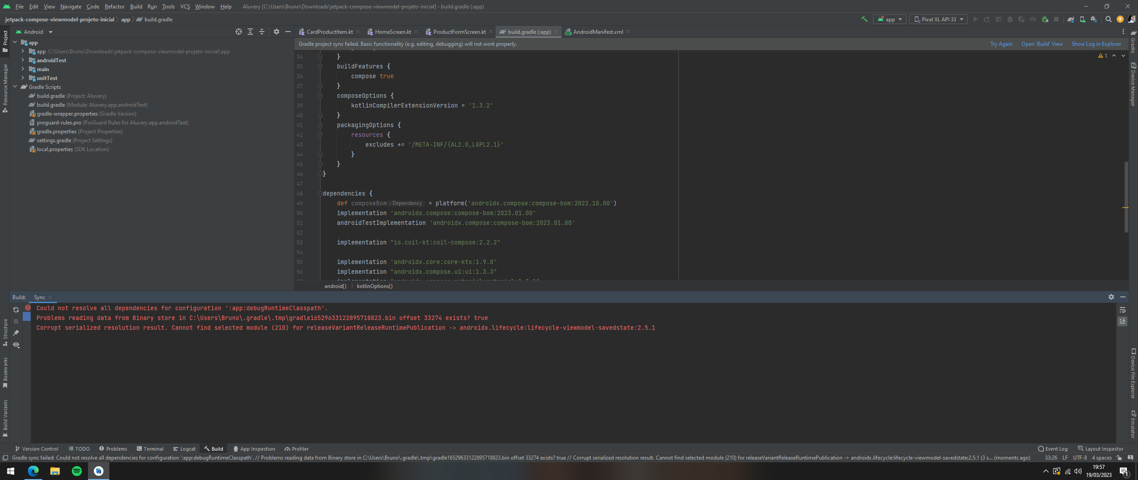Open editor tabs three-dot menu
1138x480 pixels.
(x=1123, y=32)
